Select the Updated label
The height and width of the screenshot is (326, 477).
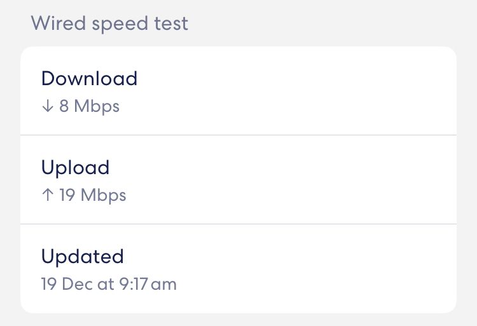click(x=82, y=257)
